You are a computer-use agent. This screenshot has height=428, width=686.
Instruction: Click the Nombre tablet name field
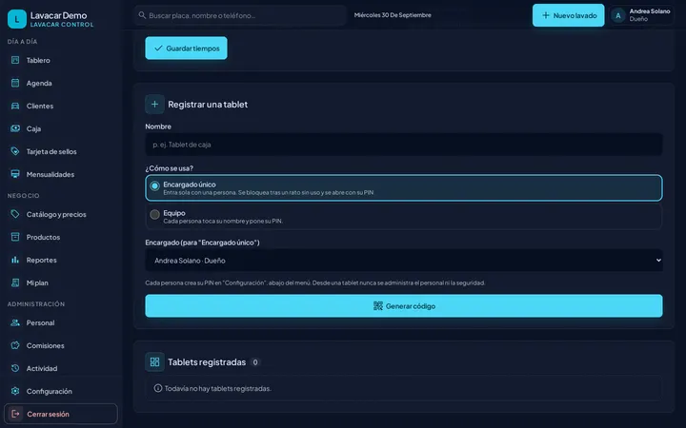pyautogui.click(x=404, y=145)
